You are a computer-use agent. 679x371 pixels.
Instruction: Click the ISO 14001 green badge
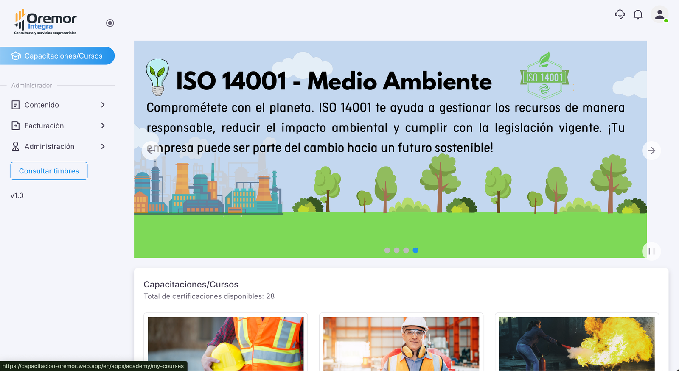coord(544,75)
